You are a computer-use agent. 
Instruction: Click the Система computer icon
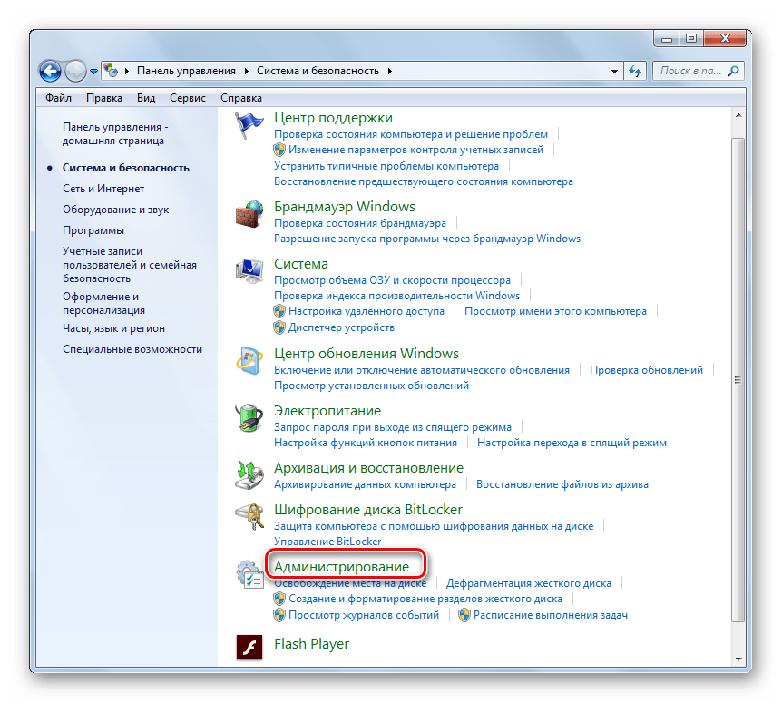pyautogui.click(x=249, y=272)
